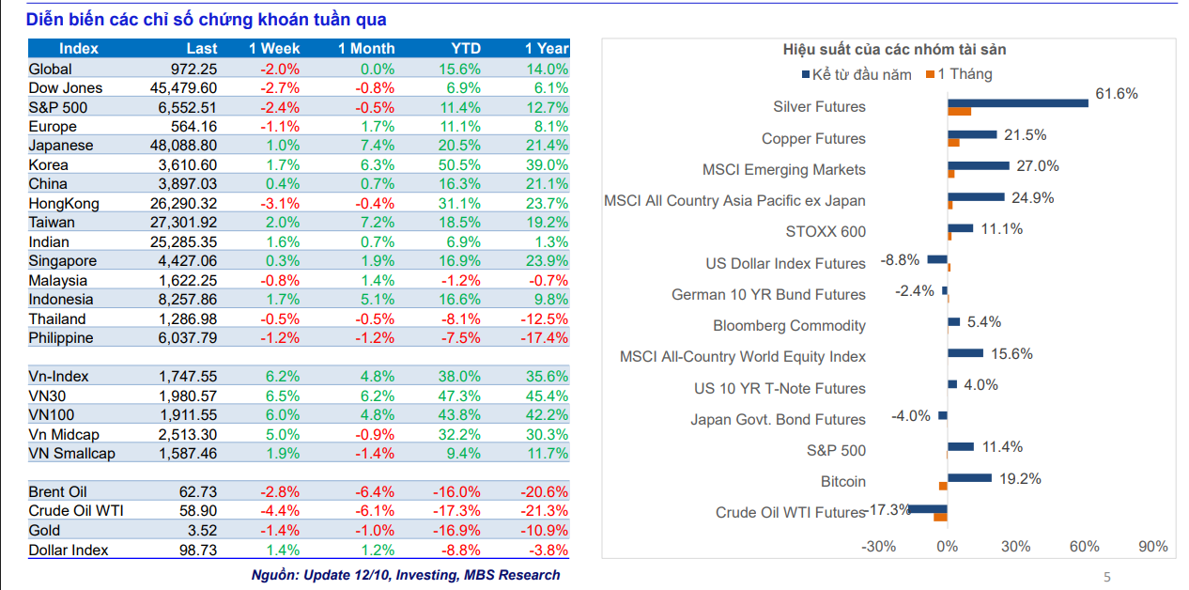Select the Korea YTD value 50.5%
Image resolution: width=1189 pixels, height=590 pixels.
(x=459, y=165)
